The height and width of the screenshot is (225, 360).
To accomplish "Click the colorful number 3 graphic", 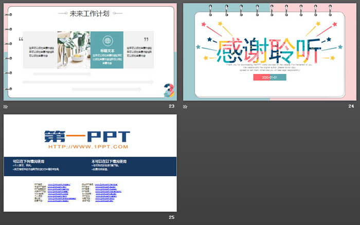I will (168, 90).
